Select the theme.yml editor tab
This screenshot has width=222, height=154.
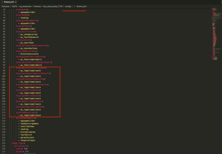click(9, 2)
